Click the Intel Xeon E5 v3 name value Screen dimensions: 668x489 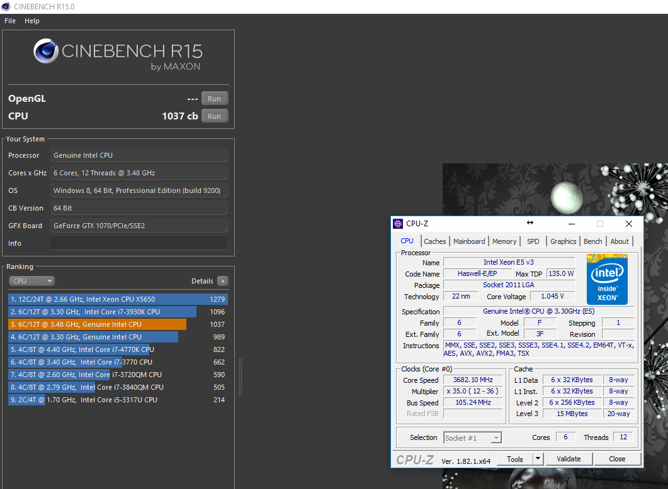[509, 262]
